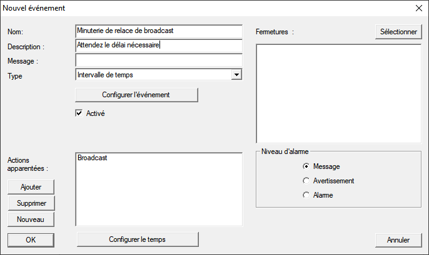Close the Nouvel événement dialog
This screenshot has width=429, height=255.
pyautogui.click(x=418, y=9)
